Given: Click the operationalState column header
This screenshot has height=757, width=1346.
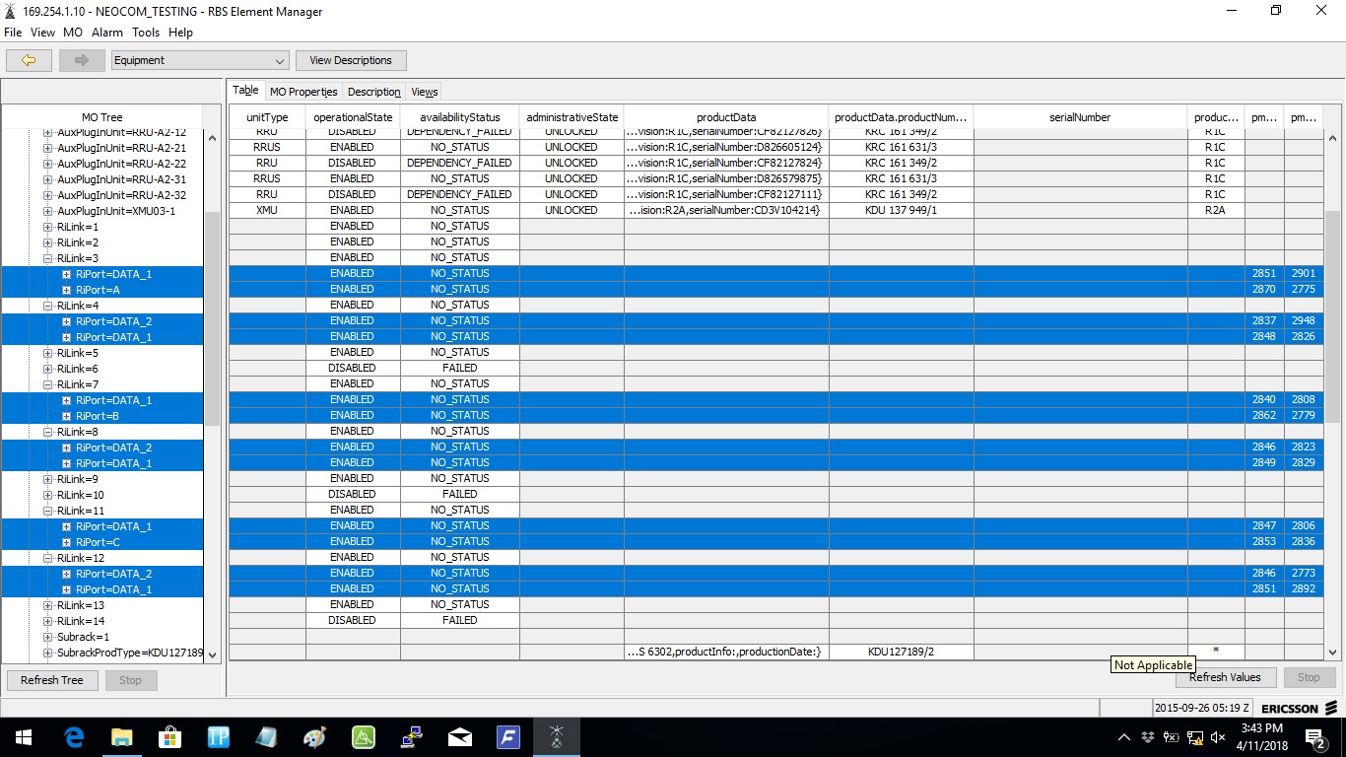Looking at the screenshot, I should click(x=352, y=117).
